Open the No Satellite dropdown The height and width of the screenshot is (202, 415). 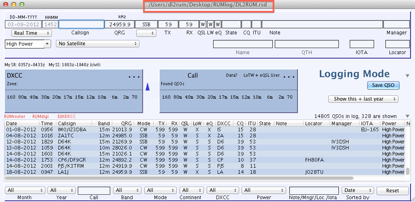click(98, 44)
